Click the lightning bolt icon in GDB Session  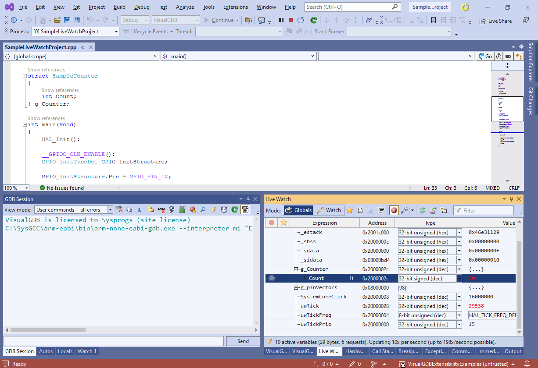coord(214,210)
